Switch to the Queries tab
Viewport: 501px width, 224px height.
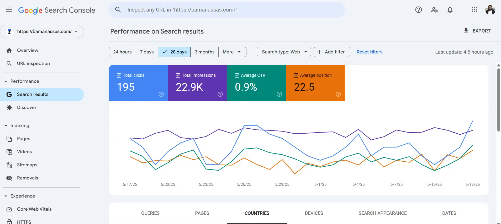[x=150, y=213]
